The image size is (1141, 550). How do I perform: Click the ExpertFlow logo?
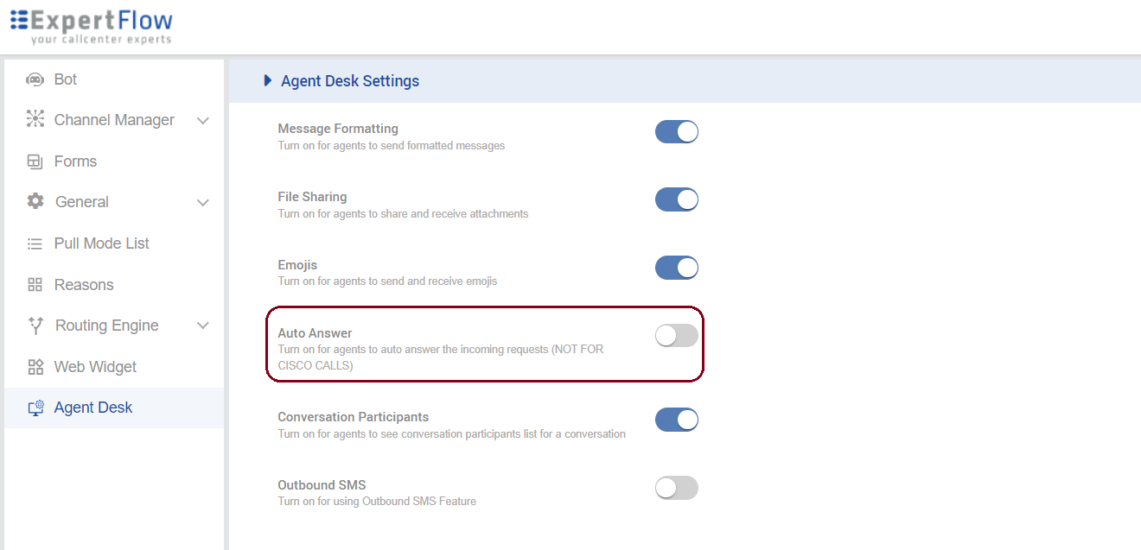pos(92,26)
